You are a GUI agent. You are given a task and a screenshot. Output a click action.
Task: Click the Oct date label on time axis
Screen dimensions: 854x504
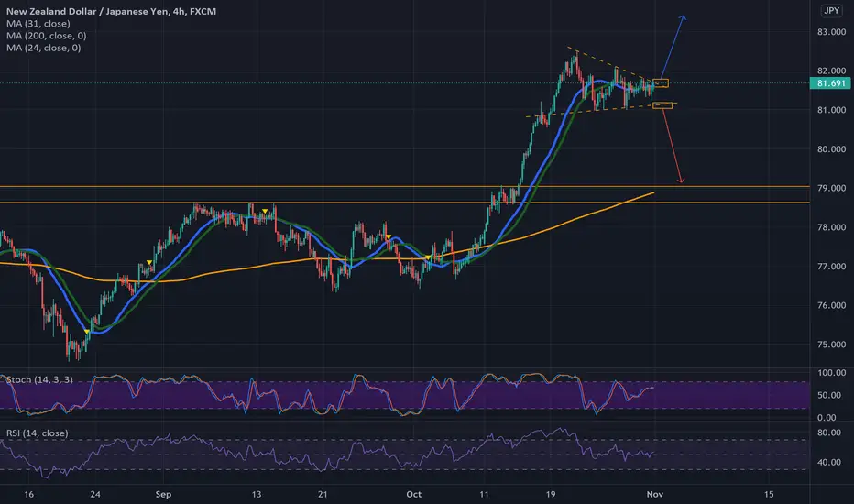tap(414, 494)
